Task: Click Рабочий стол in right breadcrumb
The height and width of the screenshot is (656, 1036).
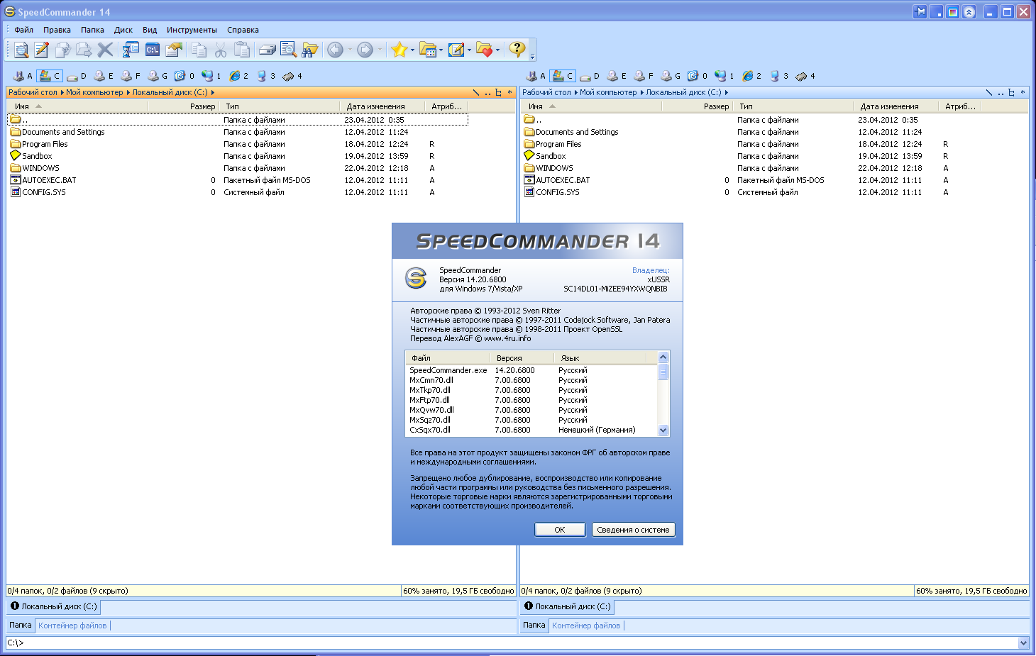Action: coord(546,92)
